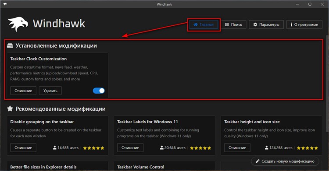The height and width of the screenshot is (171, 329).
Task: Click the 124,263 users count
Action: coord(279,148)
